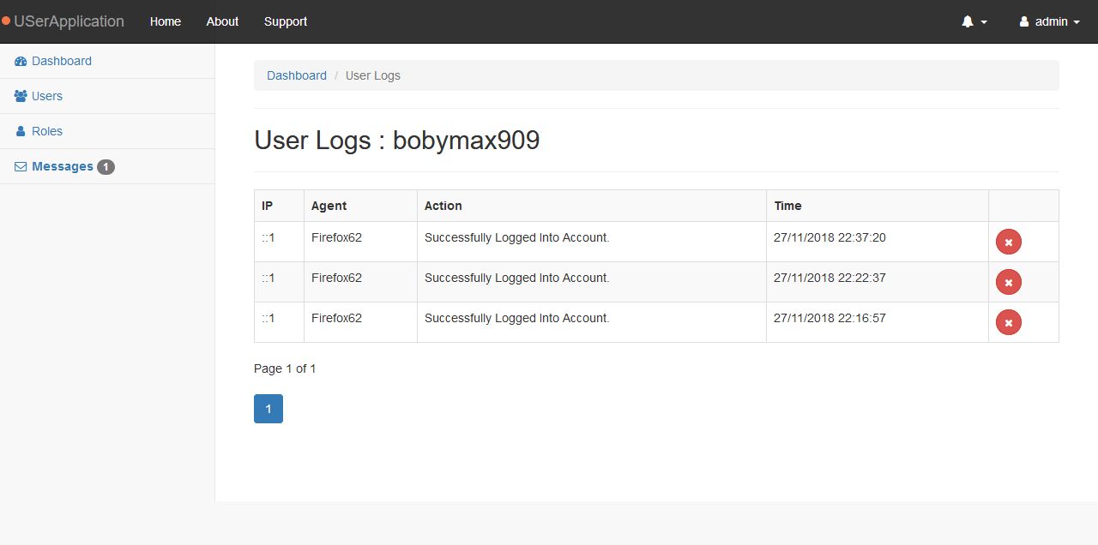
Task: Click the USerApplication brand title
Action: click(x=69, y=21)
